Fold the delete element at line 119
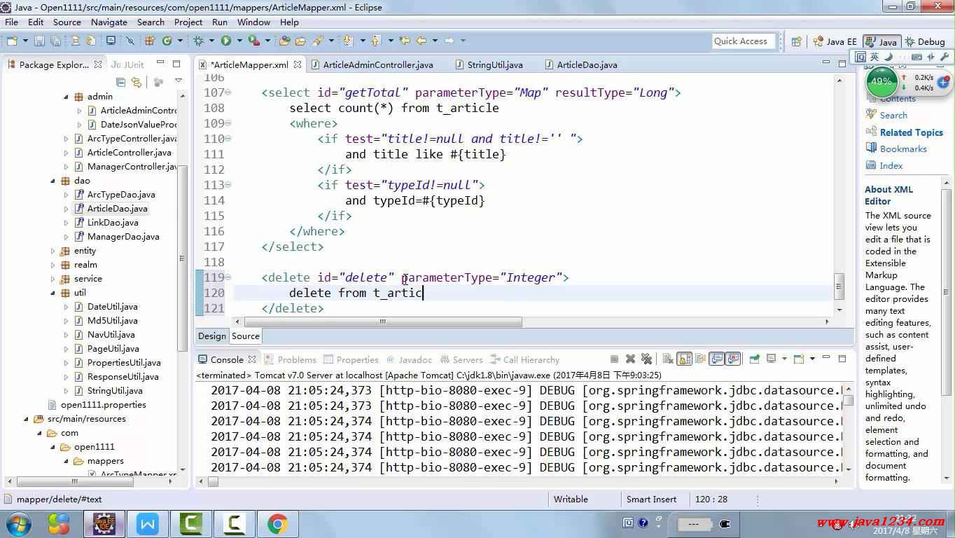Image resolution: width=955 pixels, height=538 pixels. [x=229, y=277]
